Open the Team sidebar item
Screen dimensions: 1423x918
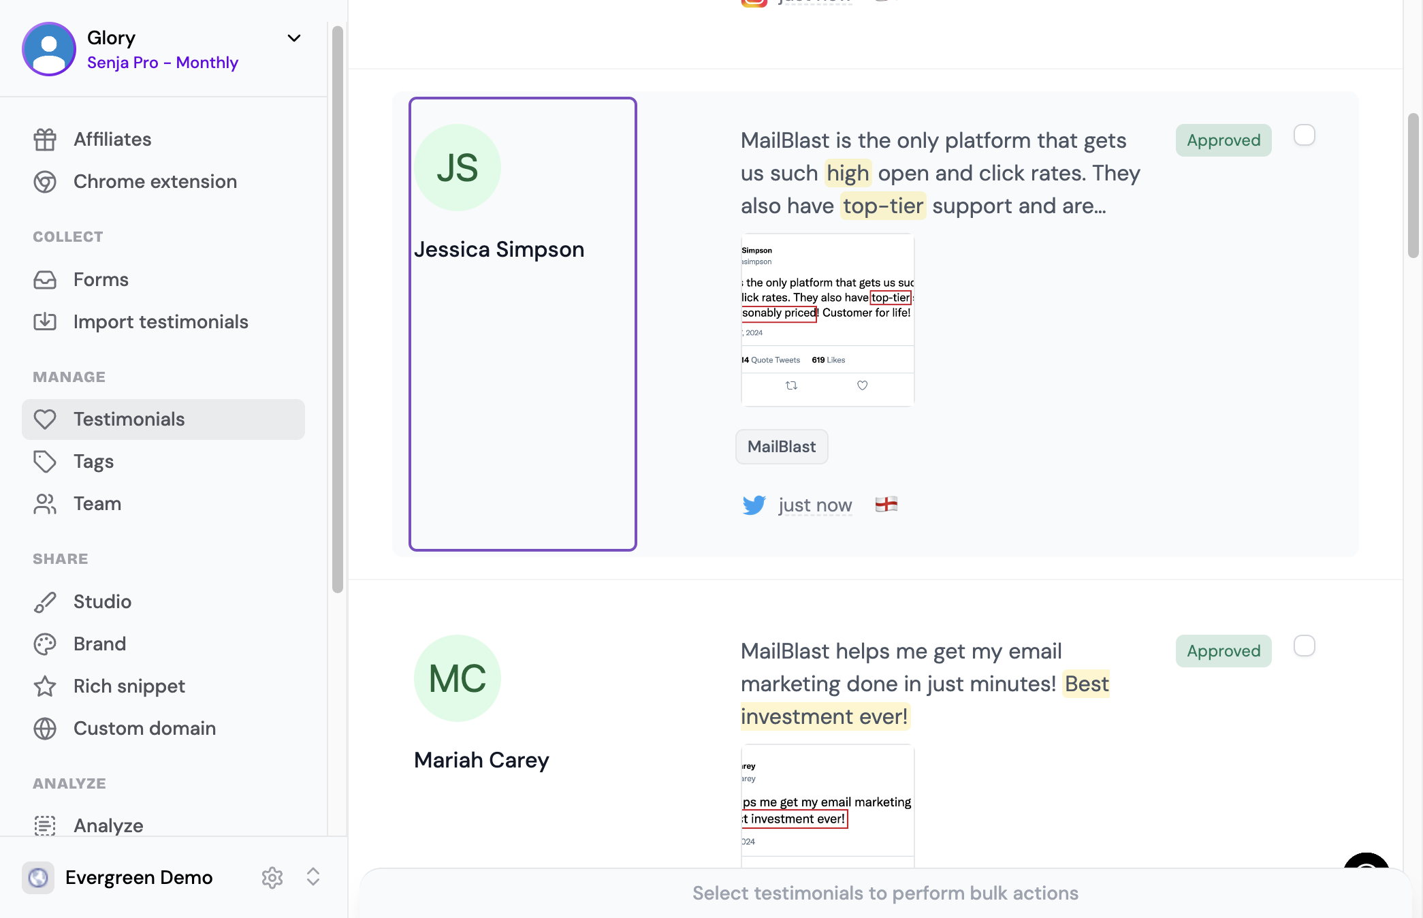tap(163, 504)
